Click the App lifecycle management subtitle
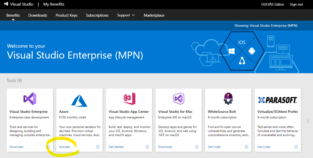Screen dimensions: 313x158 (x=127, y=117)
